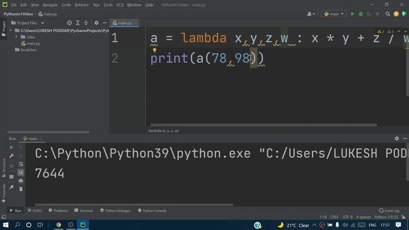Click the 7644 output line
This screenshot has width=409, height=230.
point(50,173)
